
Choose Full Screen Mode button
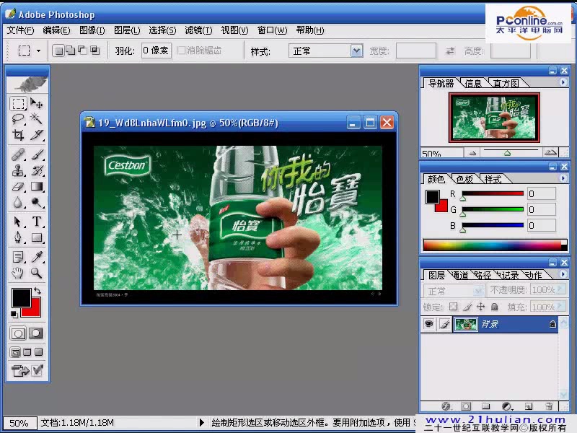[x=39, y=352]
